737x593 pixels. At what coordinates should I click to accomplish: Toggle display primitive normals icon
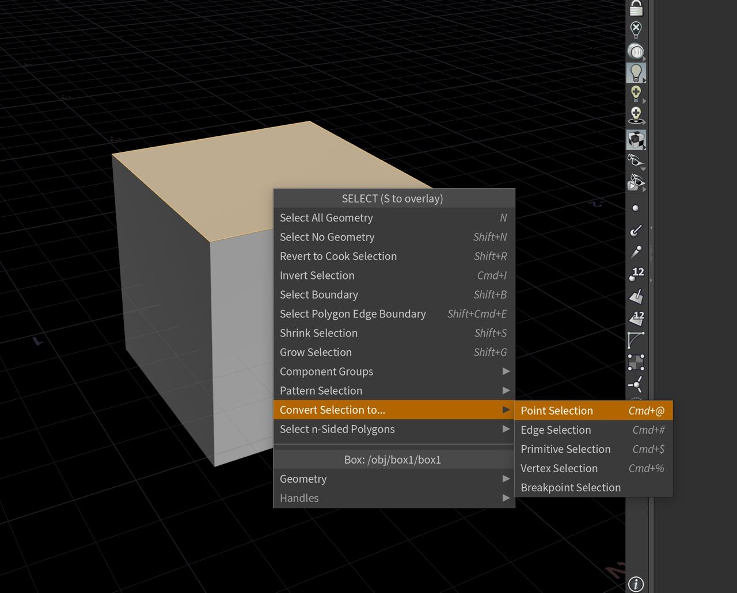pos(636,296)
